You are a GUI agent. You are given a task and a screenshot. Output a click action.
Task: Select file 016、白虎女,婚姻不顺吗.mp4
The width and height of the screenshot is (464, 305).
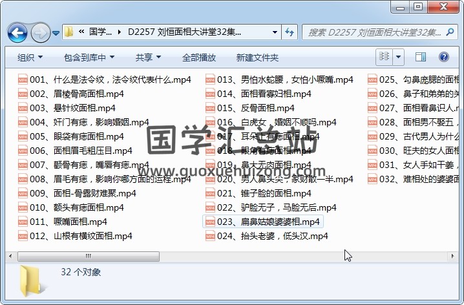coord(271,122)
